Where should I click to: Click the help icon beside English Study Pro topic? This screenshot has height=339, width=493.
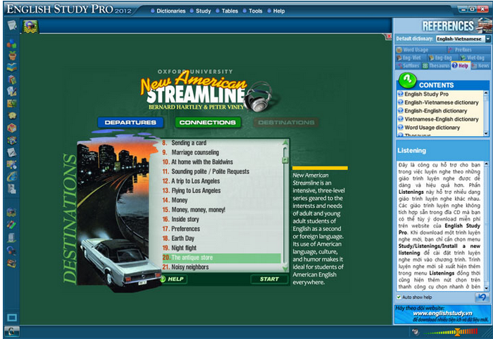(x=401, y=94)
